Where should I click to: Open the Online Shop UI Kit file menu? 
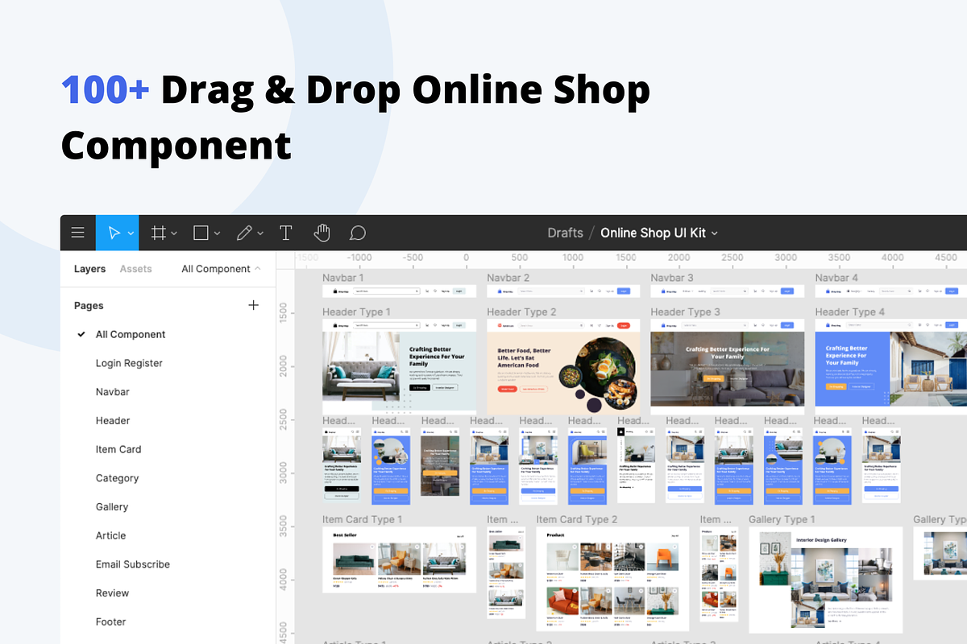659,233
